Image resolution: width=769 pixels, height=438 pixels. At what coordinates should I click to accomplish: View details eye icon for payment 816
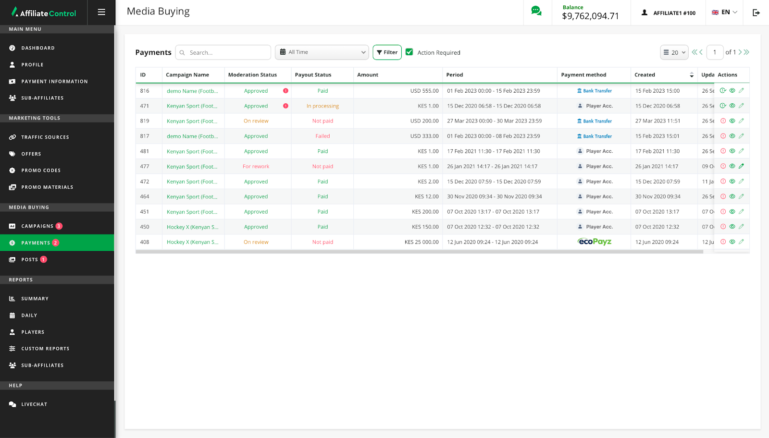tap(732, 90)
